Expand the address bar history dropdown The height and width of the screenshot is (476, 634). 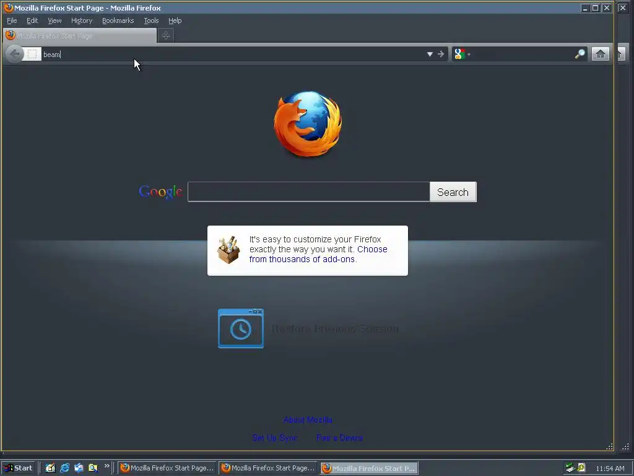point(430,55)
